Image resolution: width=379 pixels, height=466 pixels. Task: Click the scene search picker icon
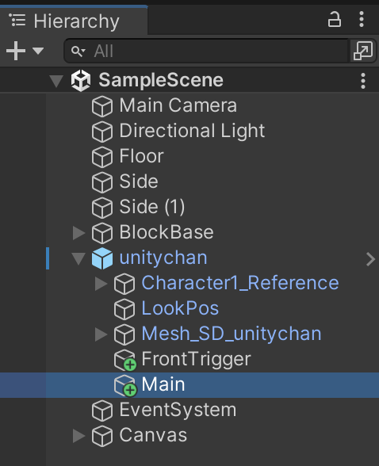coord(362,51)
